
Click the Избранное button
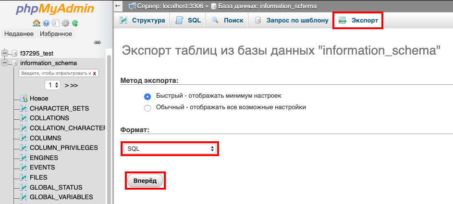pos(56,34)
